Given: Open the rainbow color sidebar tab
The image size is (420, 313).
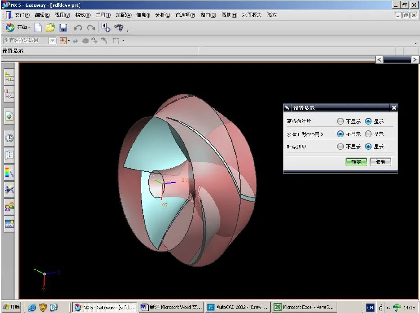Looking at the screenshot, I should coord(9,172).
